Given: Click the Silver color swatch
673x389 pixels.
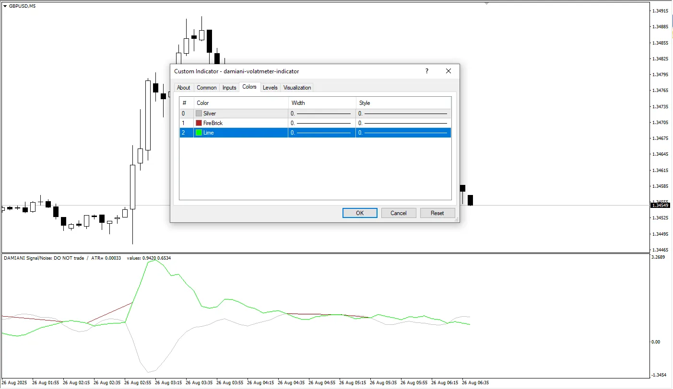Looking at the screenshot, I should 199,114.
